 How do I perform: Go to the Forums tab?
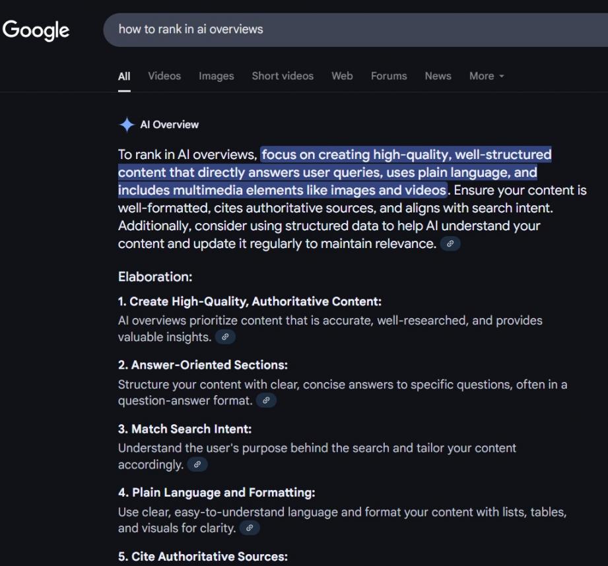(389, 76)
